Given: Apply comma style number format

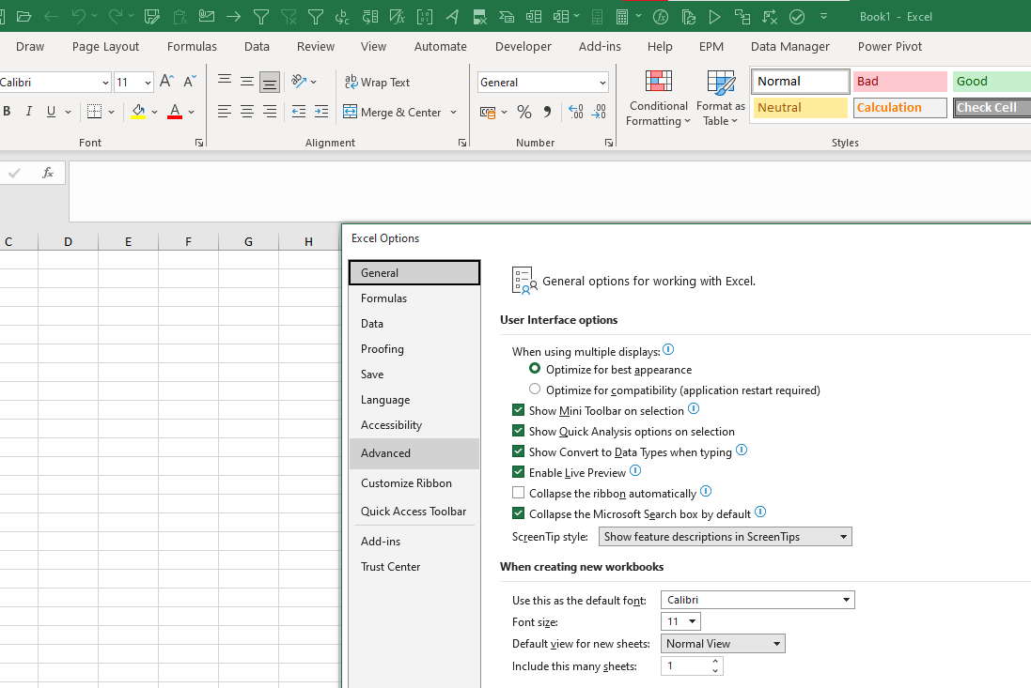Looking at the screenshot, I should tap(546, 113).
